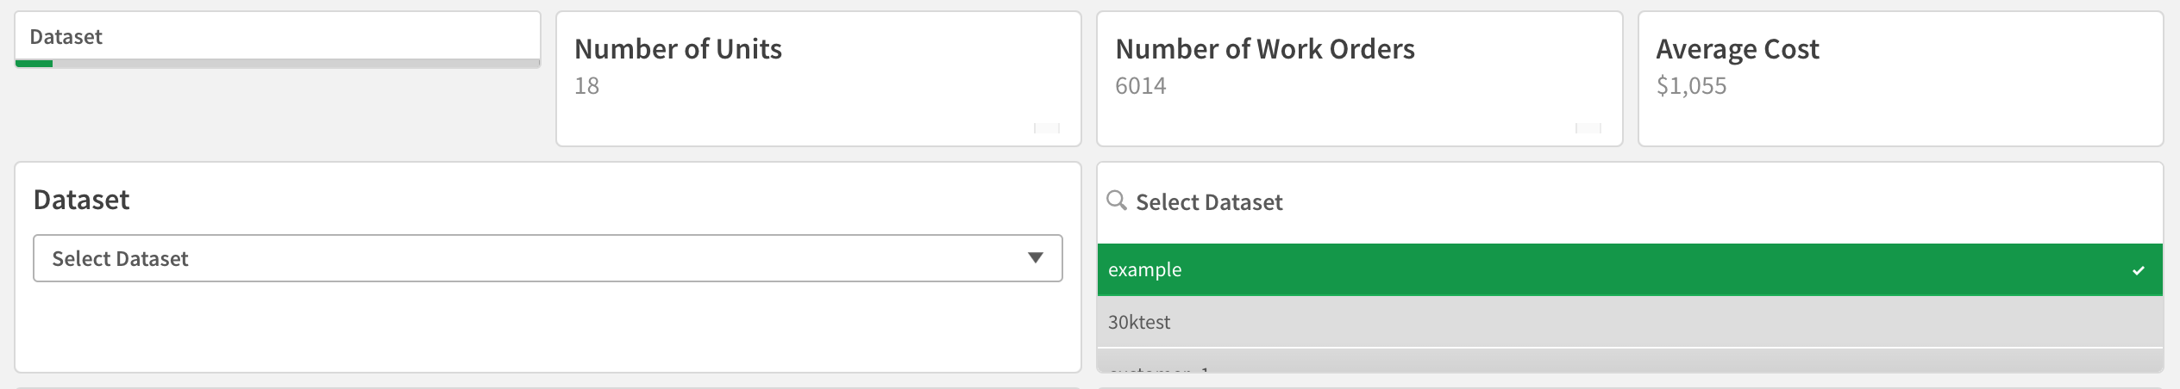Click the small indicator in Work Orders card
Screen dimensions: 2180x389
pos(1588,128)
